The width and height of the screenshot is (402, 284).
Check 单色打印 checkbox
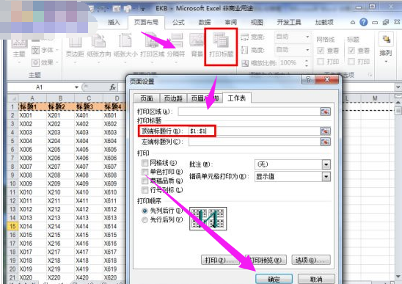[145, 172]
